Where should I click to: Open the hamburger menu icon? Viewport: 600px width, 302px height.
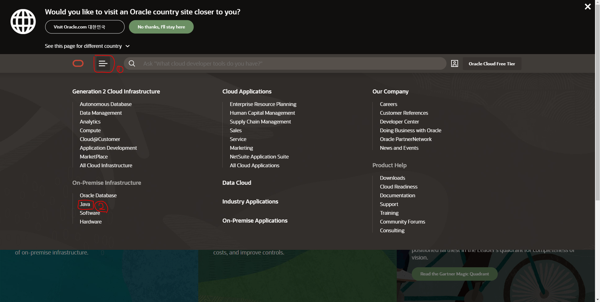[x=103, y=63]
